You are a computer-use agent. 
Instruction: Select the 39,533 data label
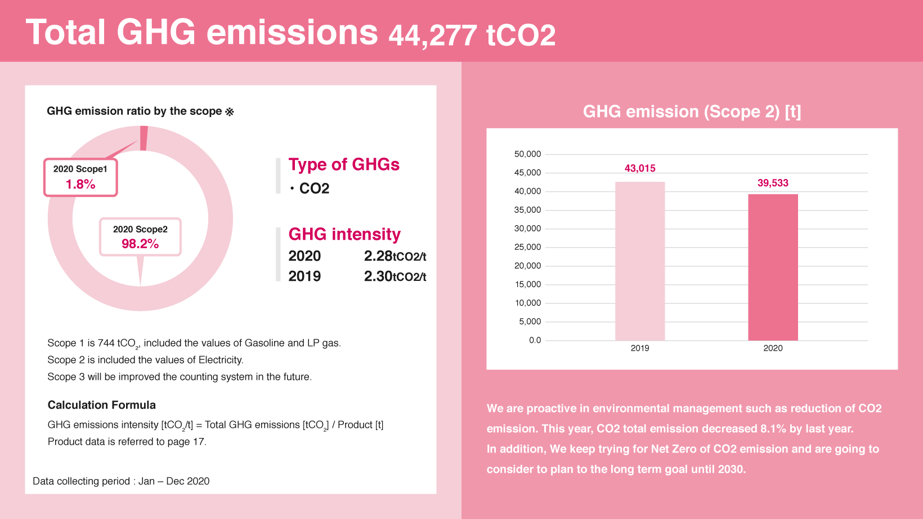click(x=773, y=183)
